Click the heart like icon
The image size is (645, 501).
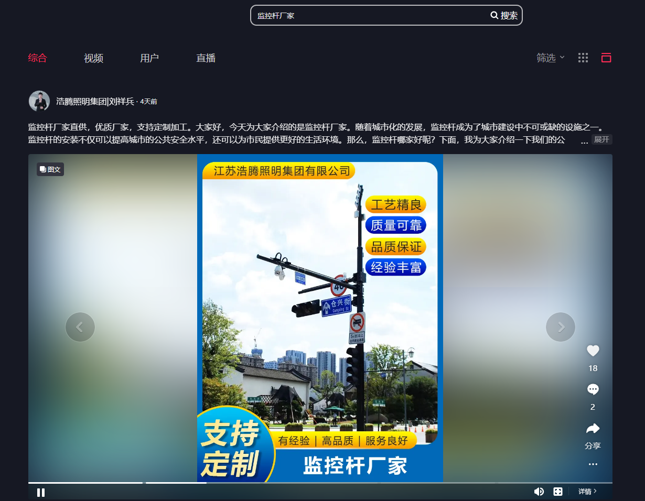(x=593, y=351)
